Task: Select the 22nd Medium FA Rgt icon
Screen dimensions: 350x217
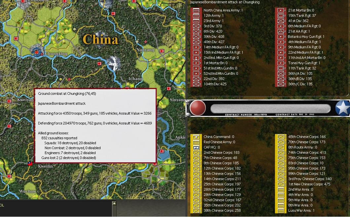Action: 281,52
